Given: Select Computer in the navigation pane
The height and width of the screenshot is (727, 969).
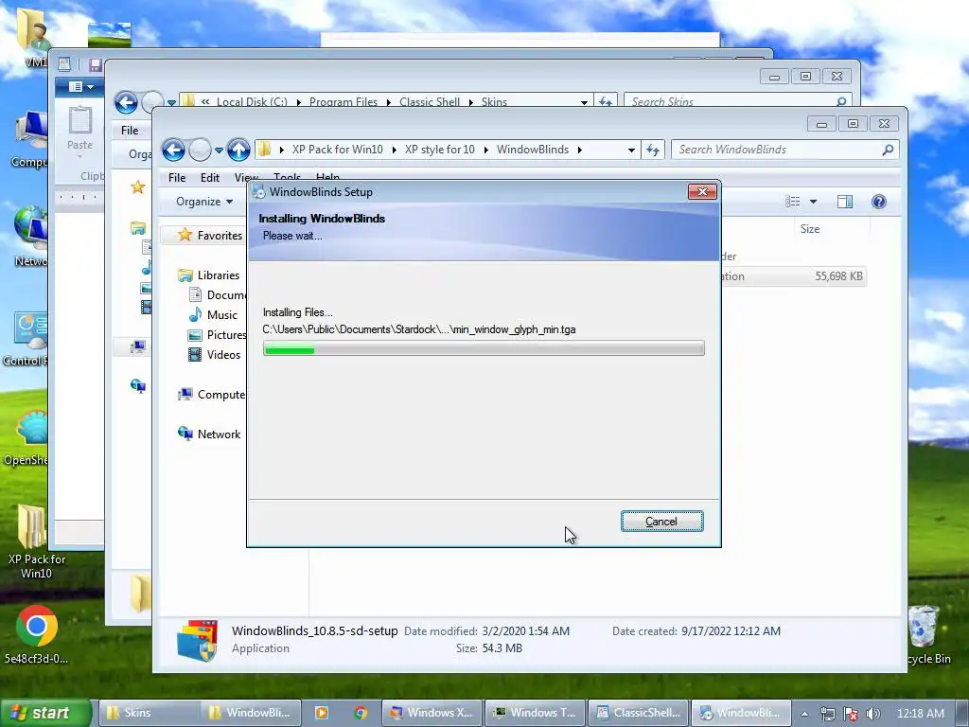Looking at the screenshot, I should pos(211,395).
